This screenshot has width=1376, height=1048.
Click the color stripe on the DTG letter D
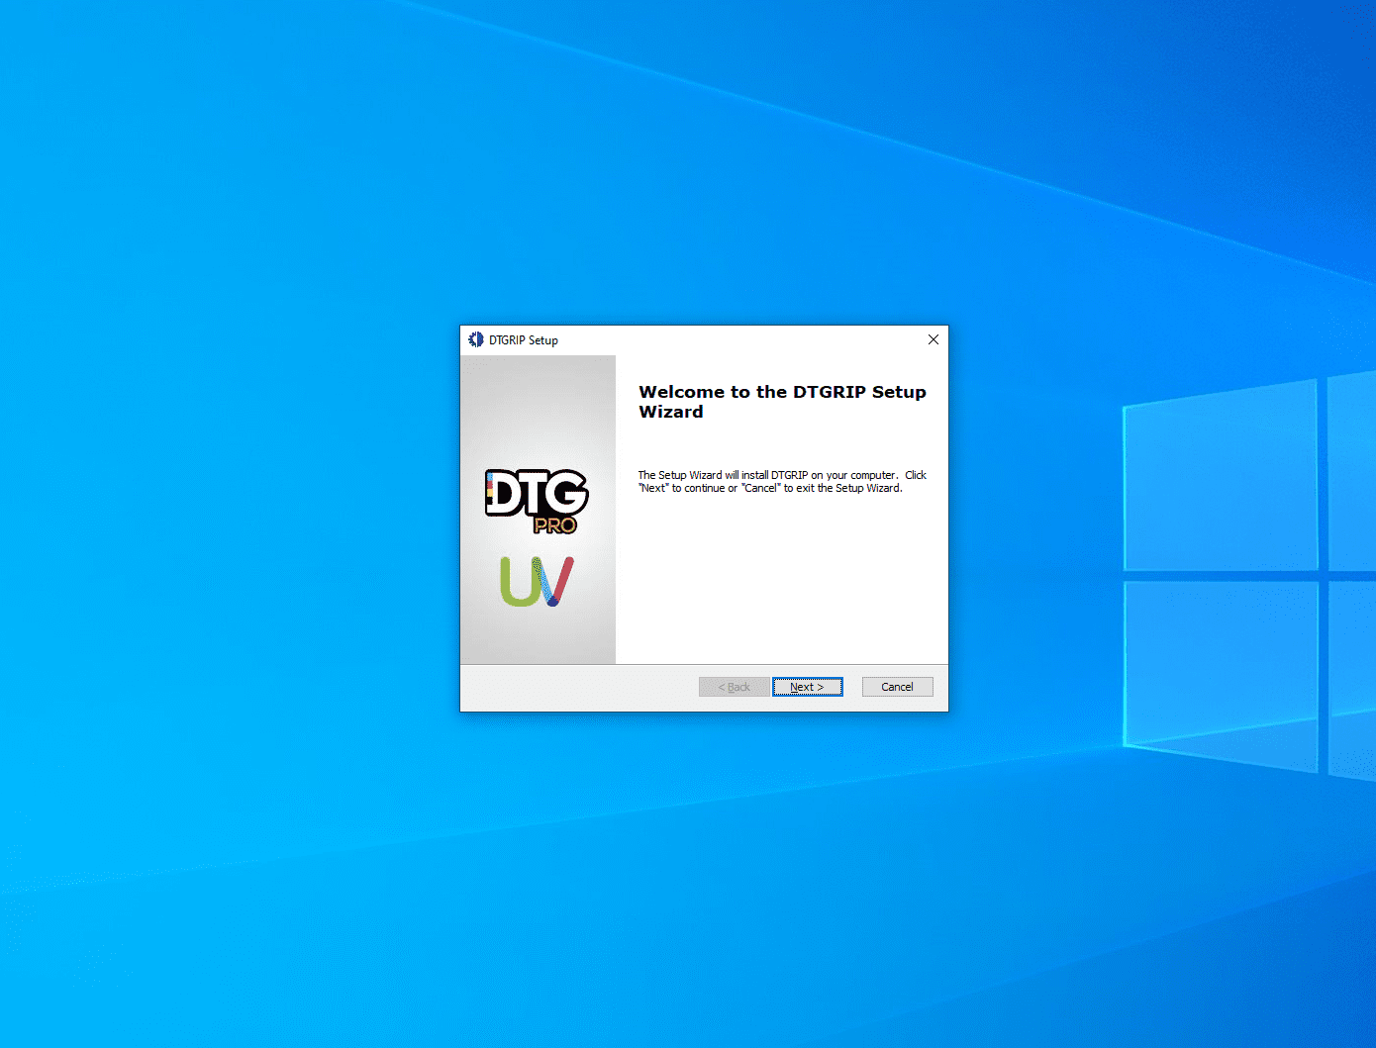(489, 490)
